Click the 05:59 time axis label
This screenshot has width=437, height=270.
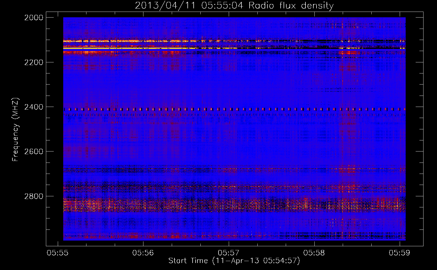399,253
